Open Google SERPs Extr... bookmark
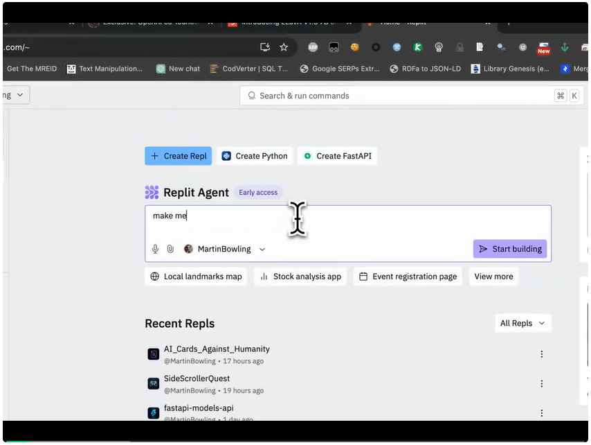The width and height of the screenshot is (591, 445). tap(340, 69)
